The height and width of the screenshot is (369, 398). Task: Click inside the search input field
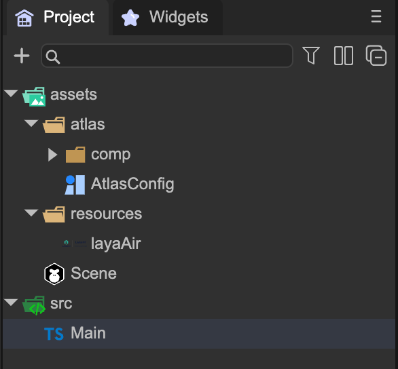click(x=167, y=56)
